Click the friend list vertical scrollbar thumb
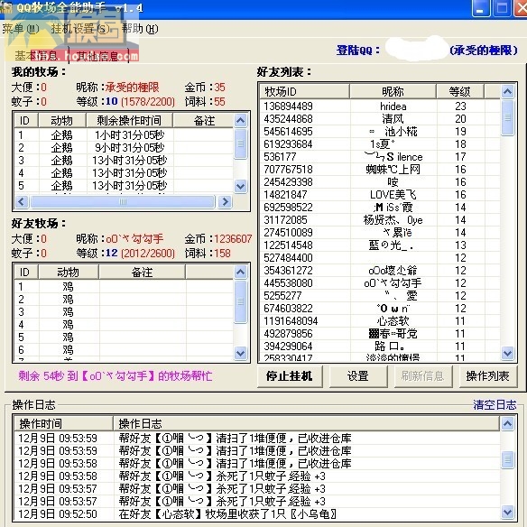527x527 pixels. pyautogui.click(x=507, y=117)
